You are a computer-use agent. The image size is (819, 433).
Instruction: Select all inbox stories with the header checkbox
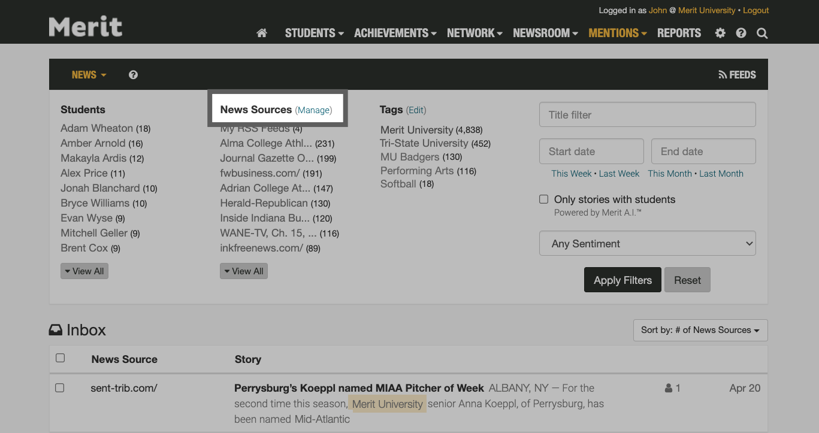[60, 357]
